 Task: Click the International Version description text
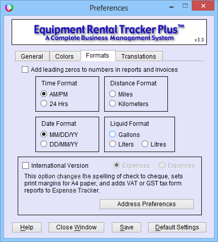click(104, 183)
